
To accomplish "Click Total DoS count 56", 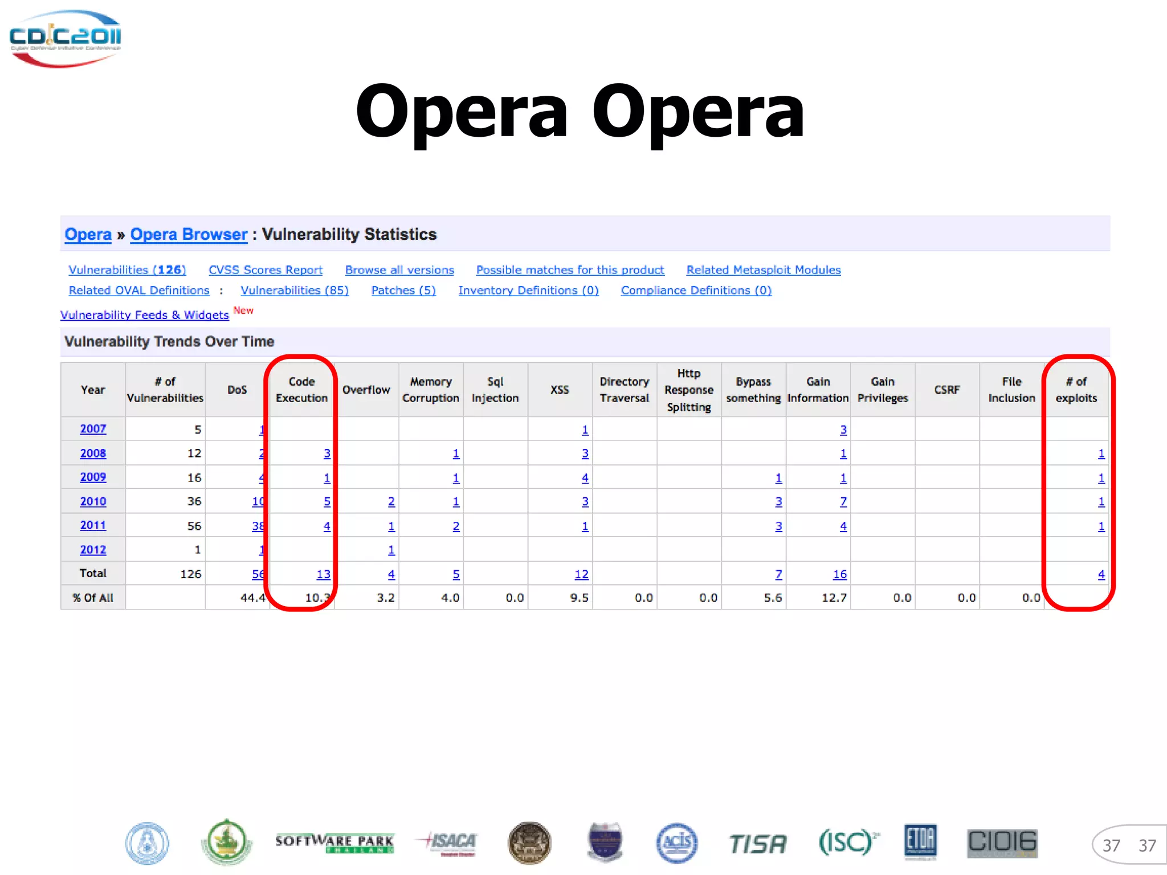I will click(x=258, y=574).
